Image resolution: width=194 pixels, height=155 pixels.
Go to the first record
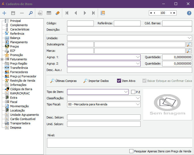pos(67,13)
